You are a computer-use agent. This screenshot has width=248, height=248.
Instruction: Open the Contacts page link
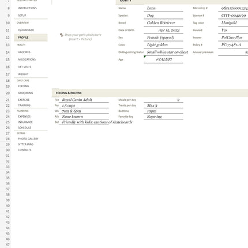point(25,150)
